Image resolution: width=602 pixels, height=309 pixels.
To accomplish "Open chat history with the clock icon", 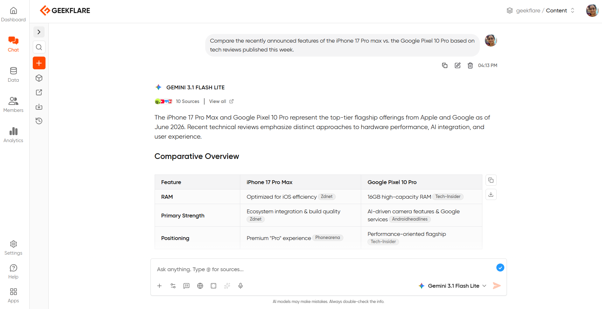I will point(39,121).
